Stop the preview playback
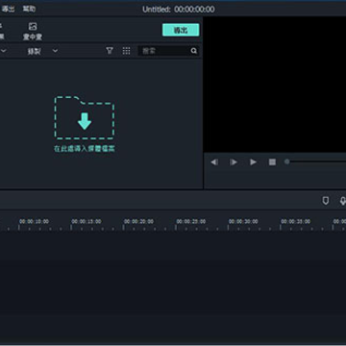346x346 pixels. tap(272, 162)
